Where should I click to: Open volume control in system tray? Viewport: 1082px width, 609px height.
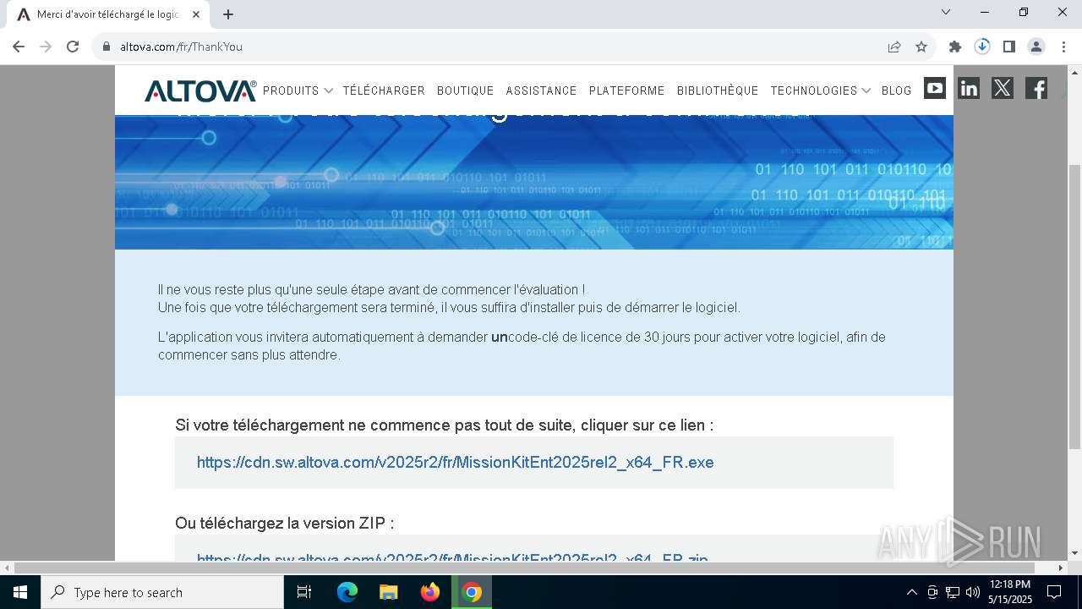[x=973, y=592]
